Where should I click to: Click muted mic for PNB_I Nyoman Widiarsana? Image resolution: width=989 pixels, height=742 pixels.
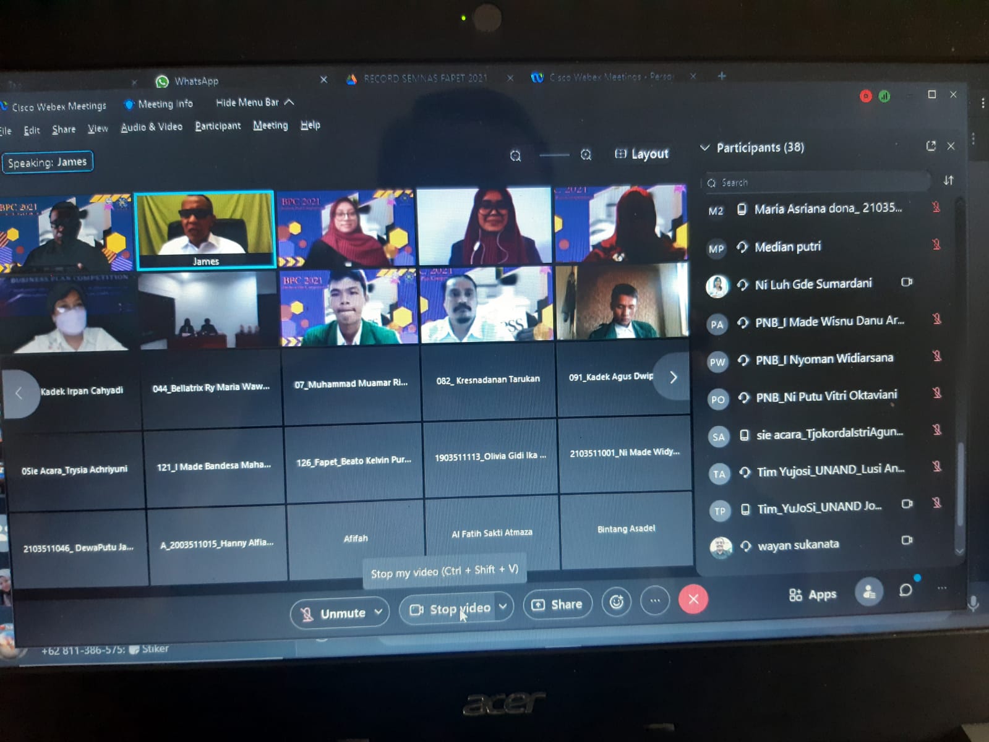point(937,356)
